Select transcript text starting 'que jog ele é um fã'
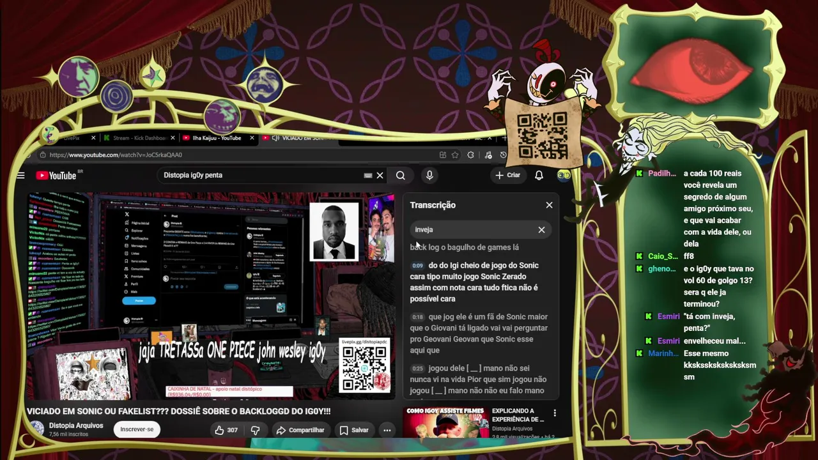The height and width of the screenshot is (460, 818). (479, 333)
